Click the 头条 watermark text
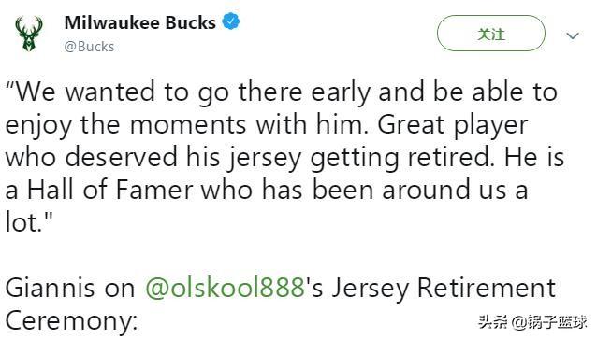 click(x=493, y=322)
